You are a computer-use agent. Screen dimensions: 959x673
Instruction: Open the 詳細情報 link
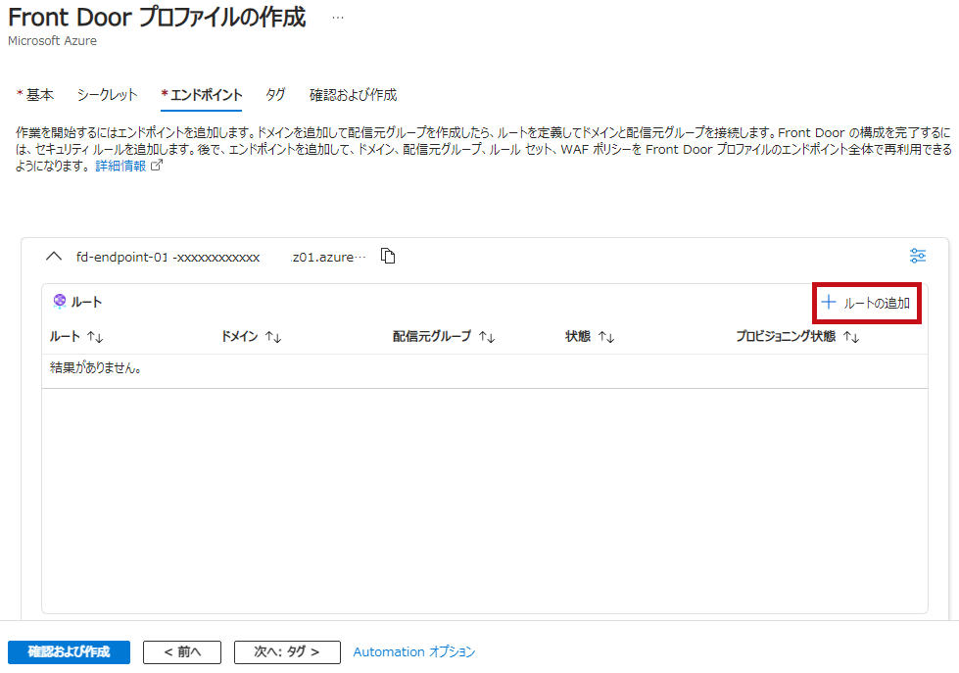(120, 166)
